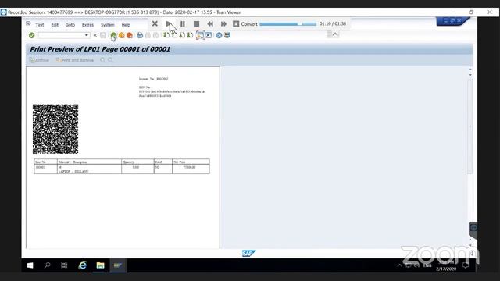Click the blue Help icon
The height and width of the screenshot is (281, 500).
pyautogui.click(x=219, y=35)
